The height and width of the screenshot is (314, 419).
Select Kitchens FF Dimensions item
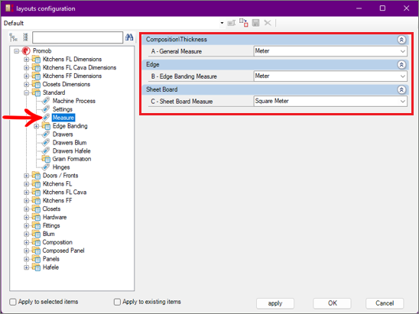(x=72, y=76)
